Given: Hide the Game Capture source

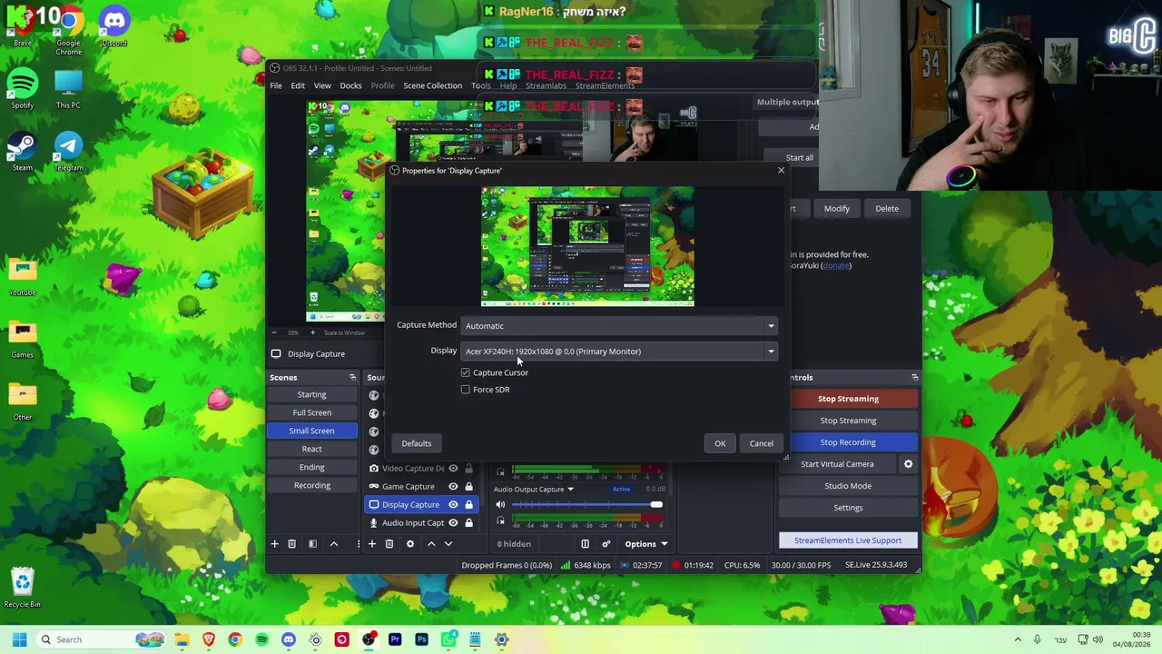Looking at the screenshot, I should coord(453,487).
